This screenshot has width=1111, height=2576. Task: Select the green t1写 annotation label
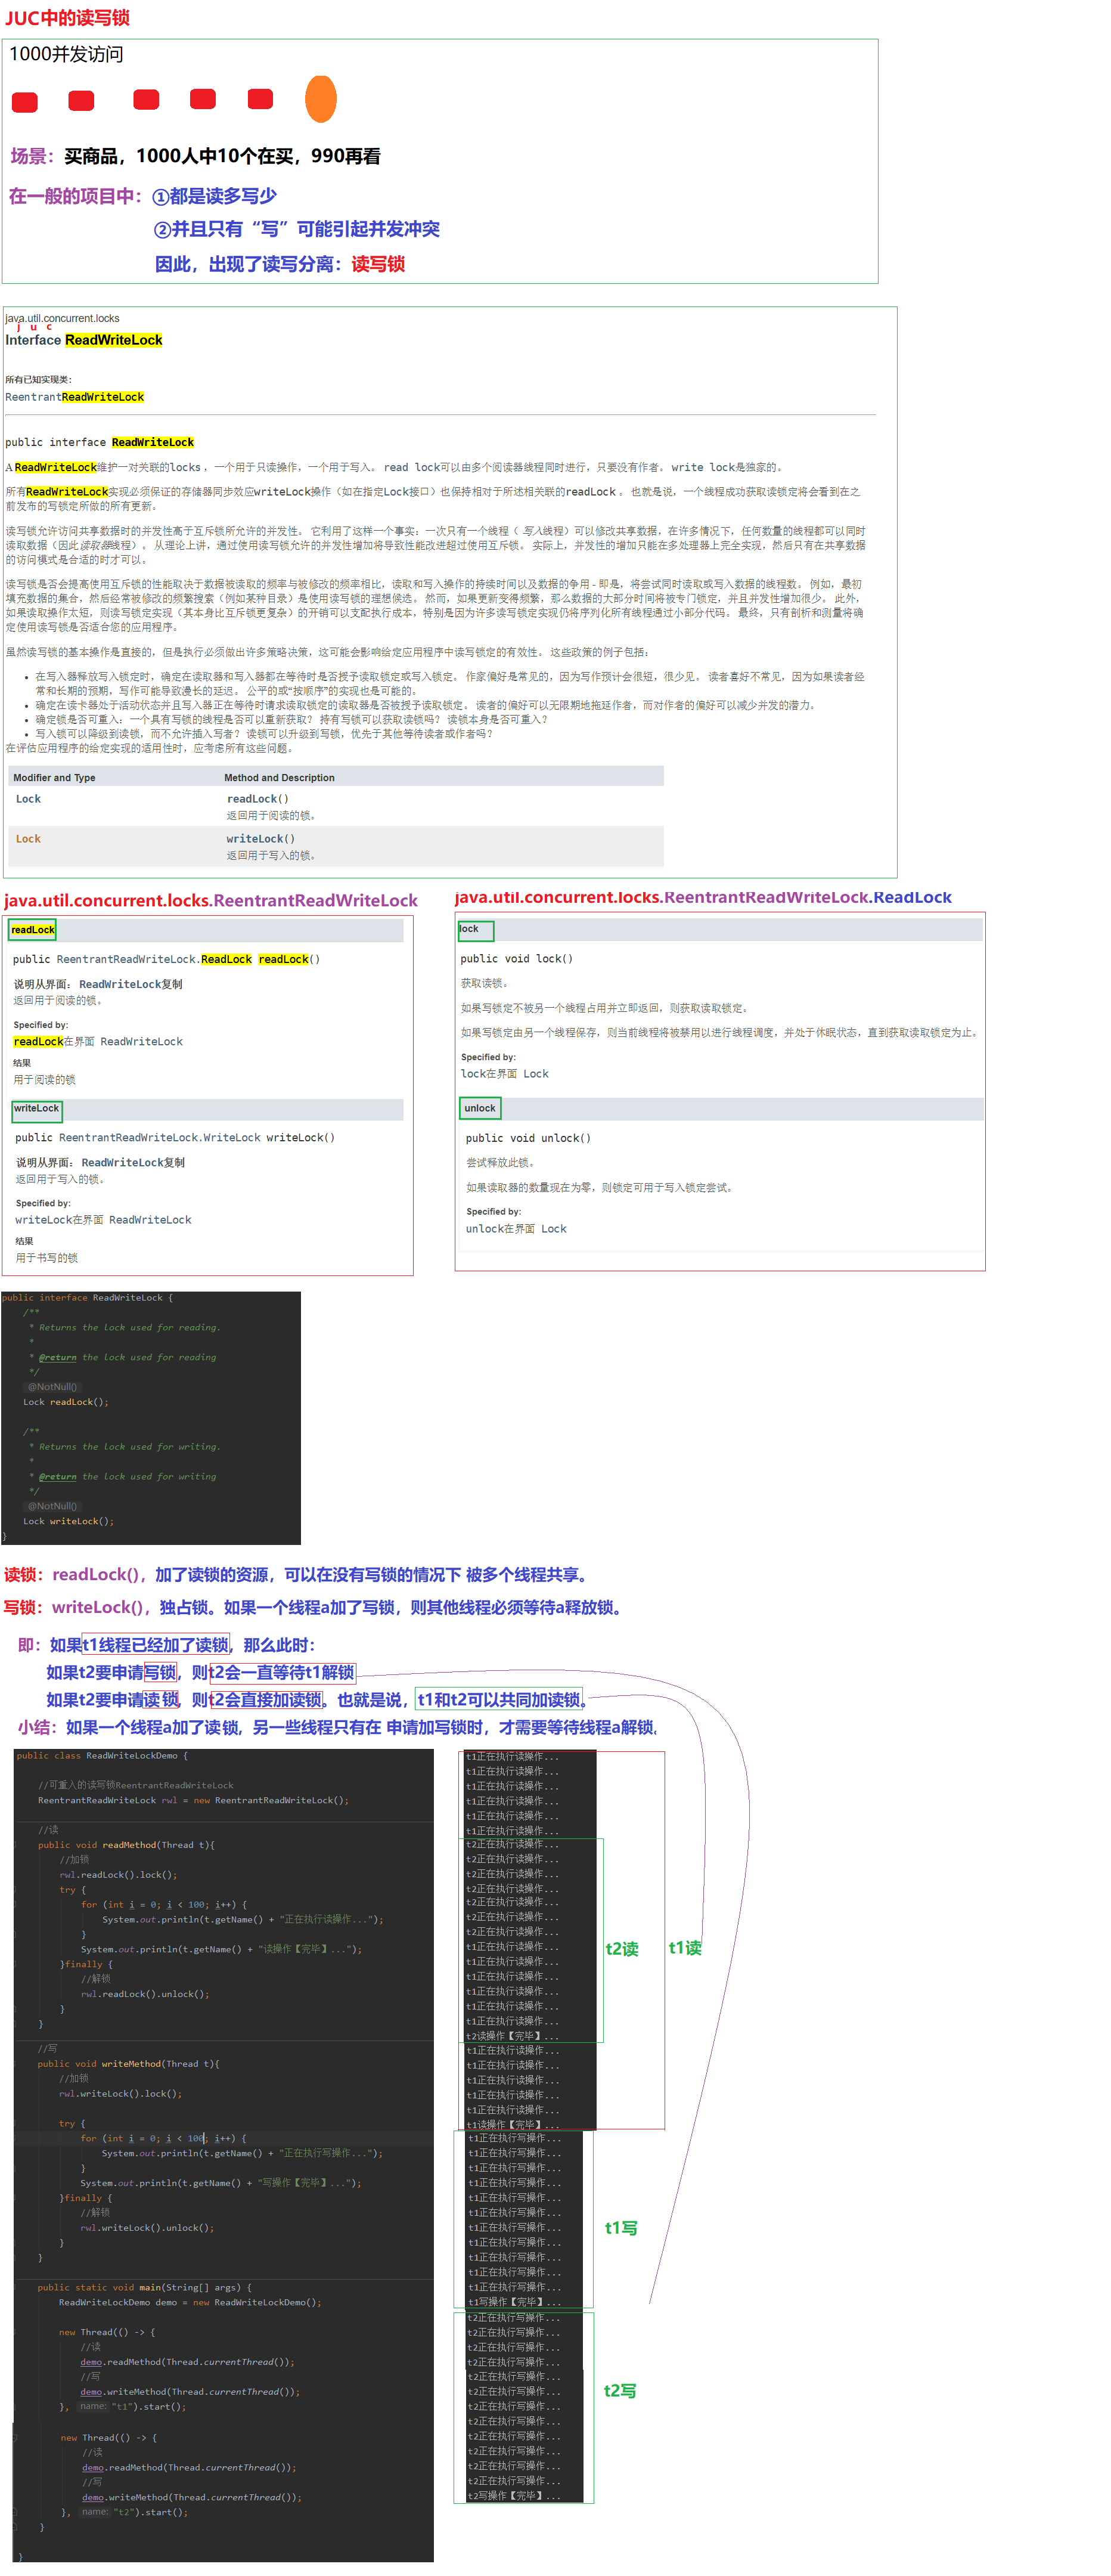coord(620,2227)
